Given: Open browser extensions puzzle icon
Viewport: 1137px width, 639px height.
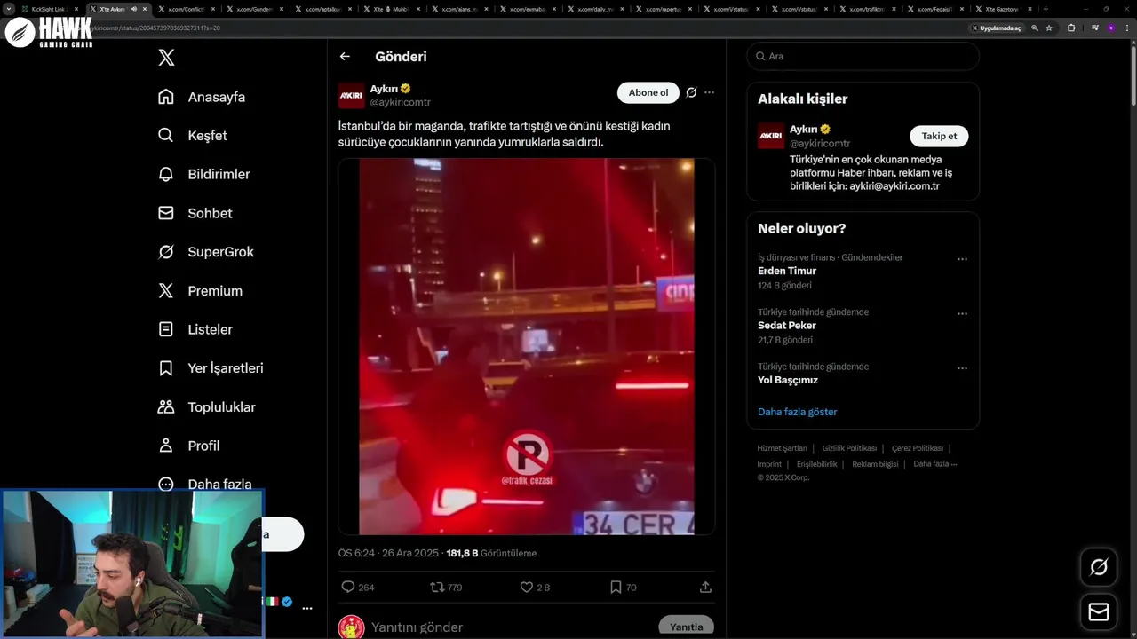Looking at the screenshot, I should pos(1071,28).
